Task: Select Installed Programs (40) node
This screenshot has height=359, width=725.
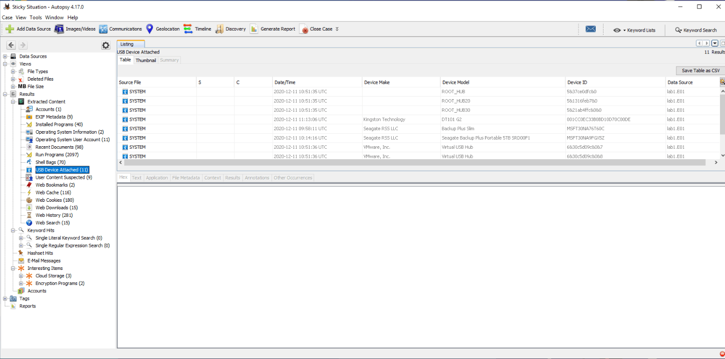Action: click(x=59, y=124)
